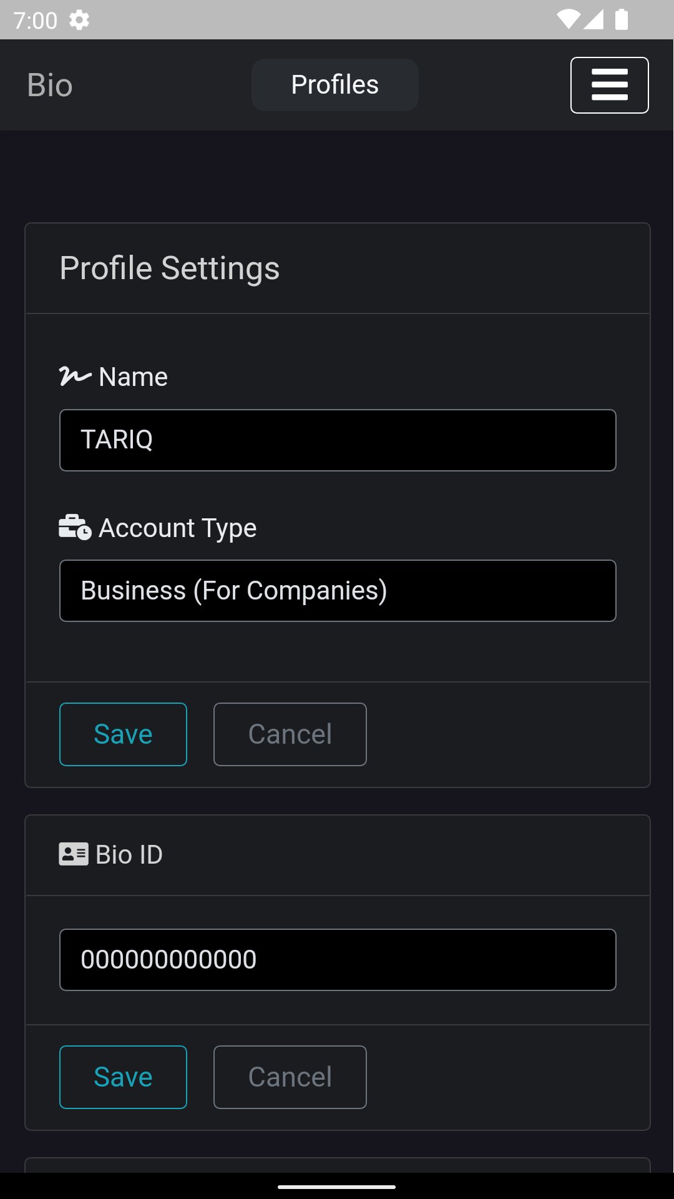This screenshot has width=674, height=1199.
Task: Tap the cellular signal icon
Action: coord(593,19)
